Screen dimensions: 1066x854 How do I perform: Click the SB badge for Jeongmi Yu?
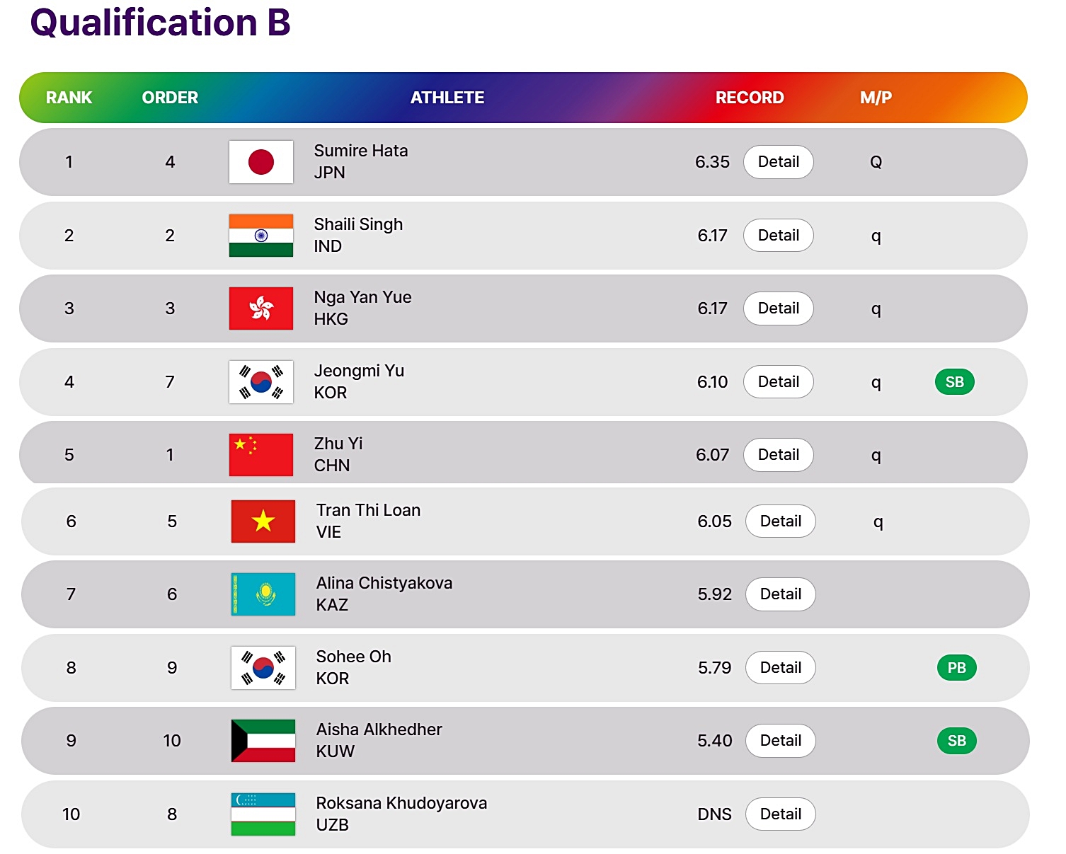point(955,382)
